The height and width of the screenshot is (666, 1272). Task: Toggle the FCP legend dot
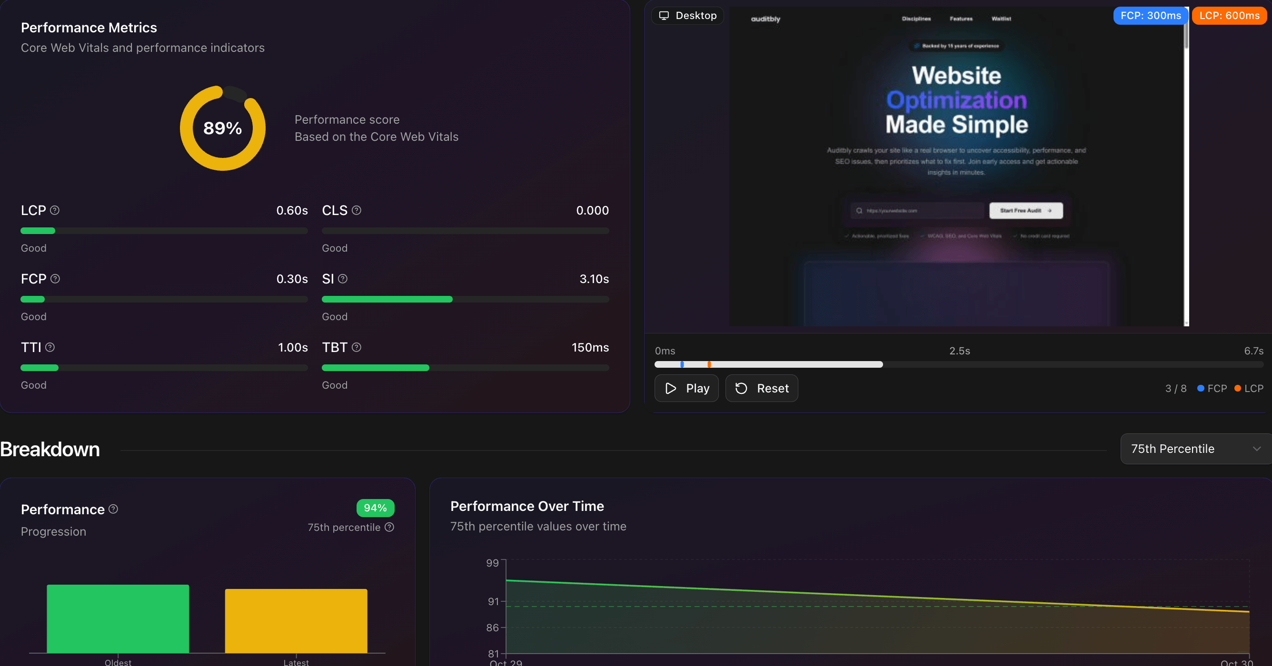click(x=1201, y=388)
